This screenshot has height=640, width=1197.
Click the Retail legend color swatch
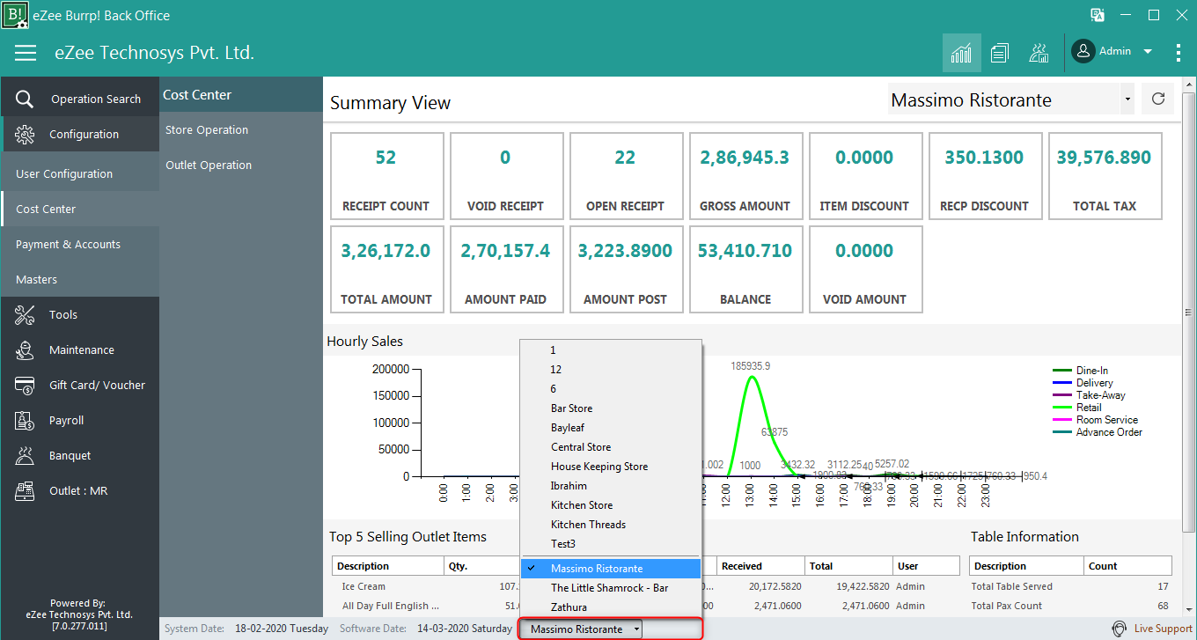1062,408
